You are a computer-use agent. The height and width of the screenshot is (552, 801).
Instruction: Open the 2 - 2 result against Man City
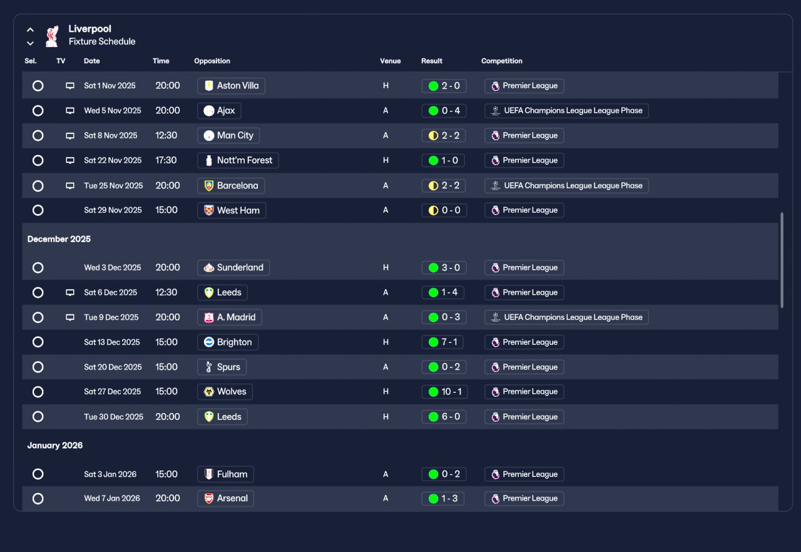click(444, 136)
